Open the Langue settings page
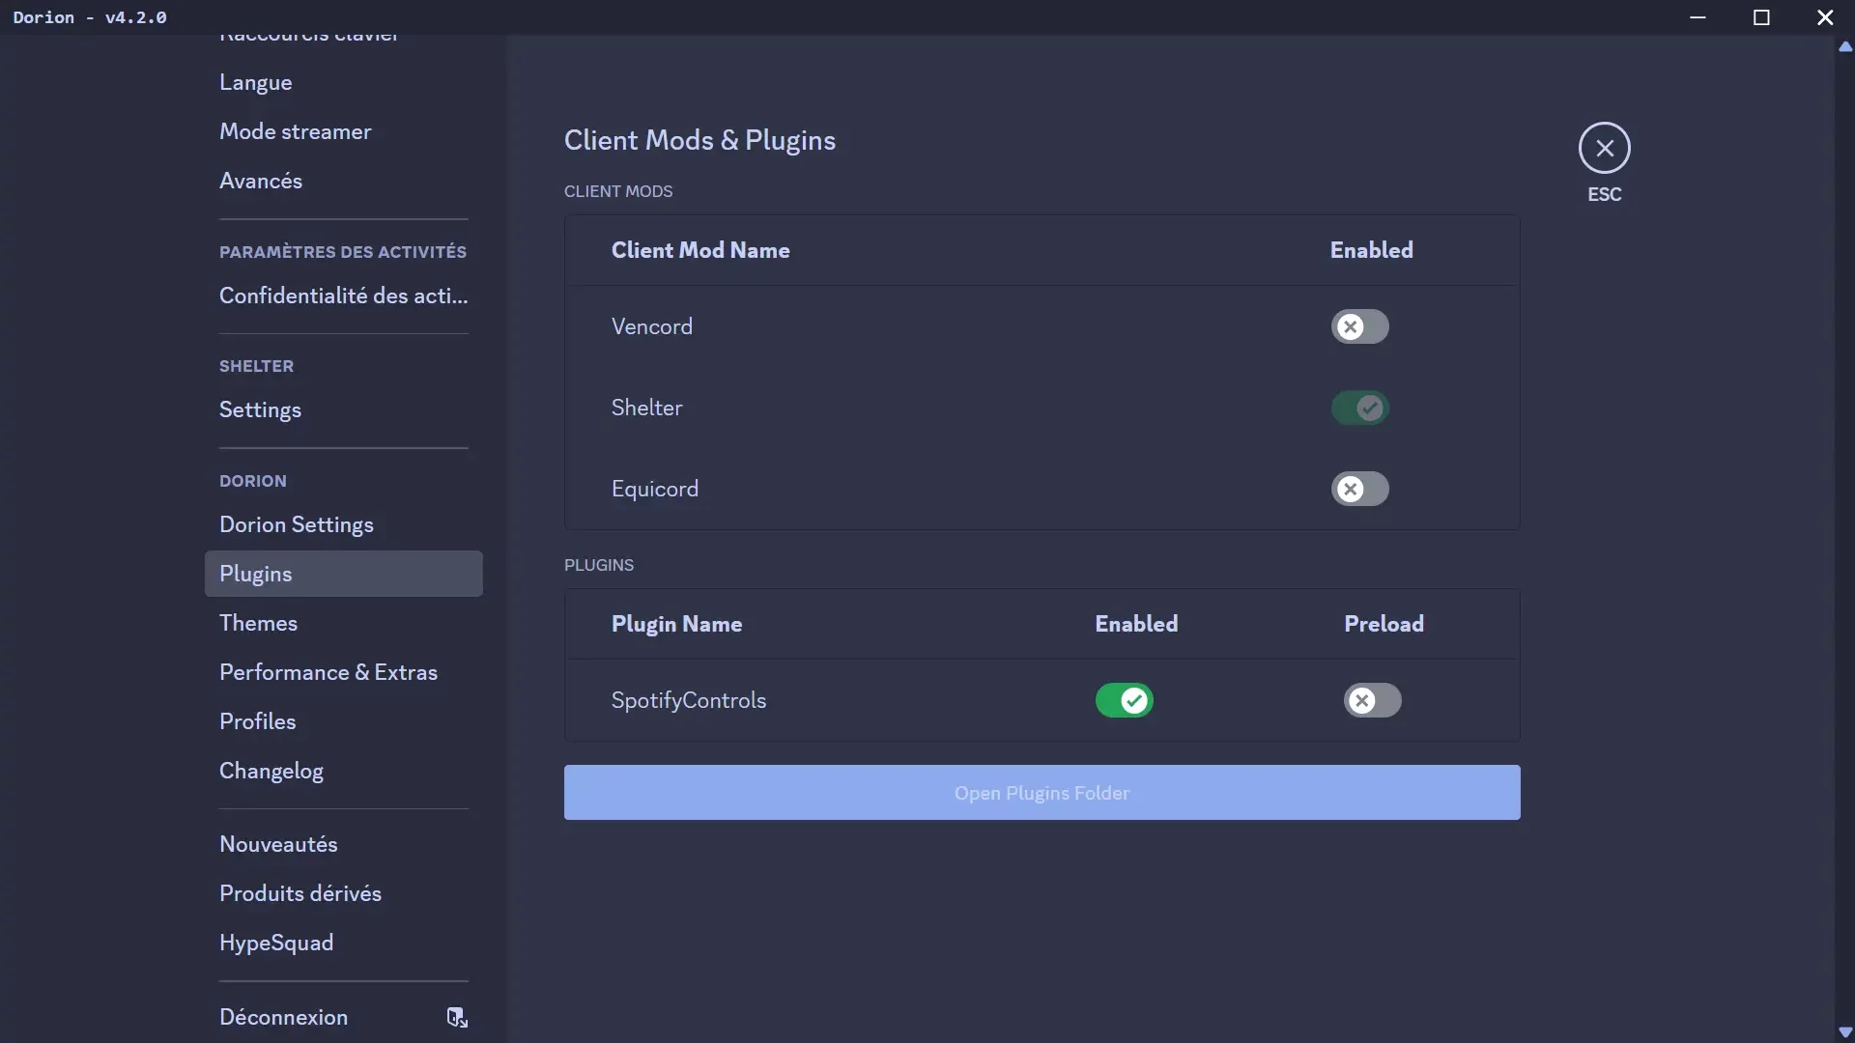Screen dimensions: 1855x1043 click(343, 82)
